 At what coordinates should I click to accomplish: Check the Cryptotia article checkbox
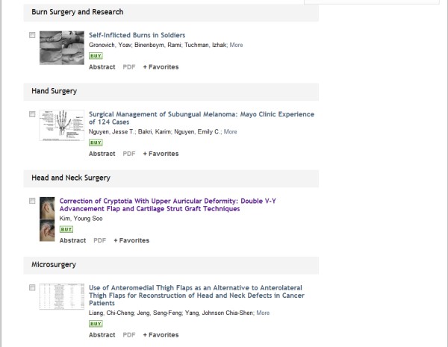[x=32, y=201]
